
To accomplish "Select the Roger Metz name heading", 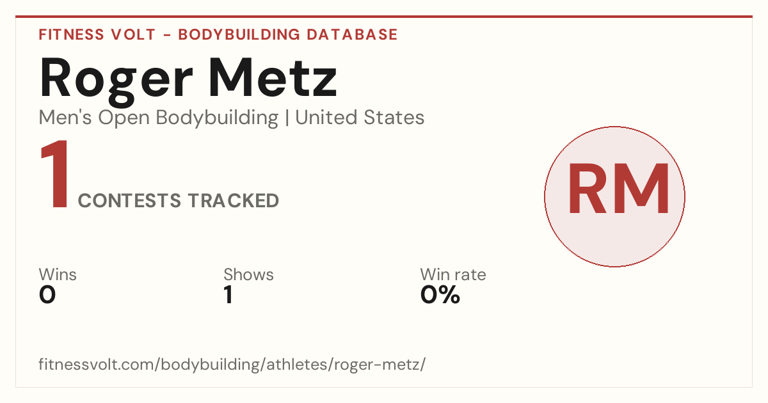I will coord(188,79).
